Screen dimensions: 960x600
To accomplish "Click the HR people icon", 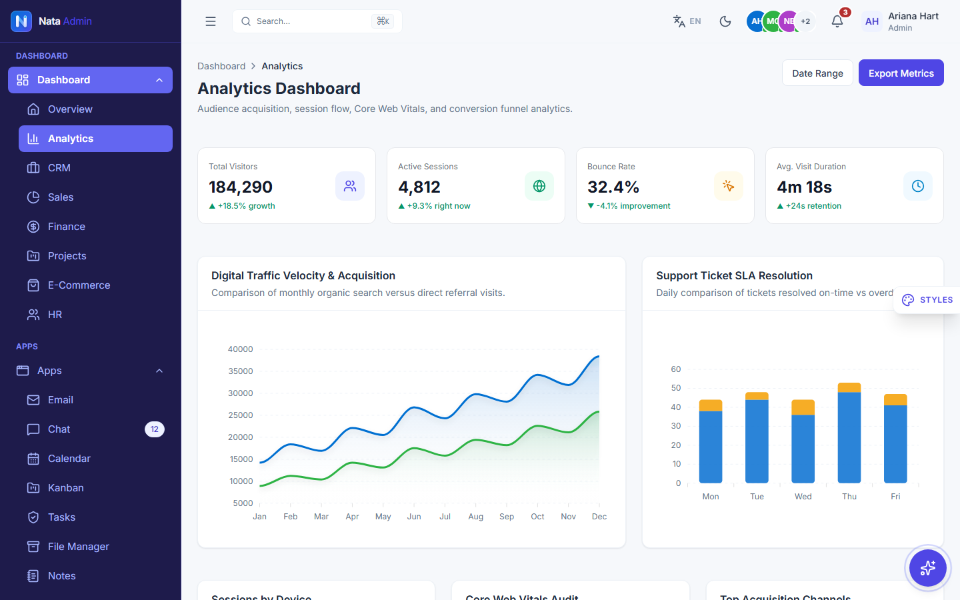I will coord(33,315).
